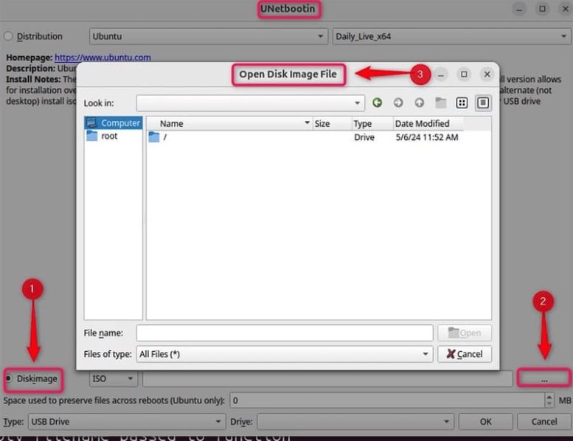Image resolution: width=573 pixels, height=441 pixels.
Task: Click the disk image path field
Action: click(327, 378)
